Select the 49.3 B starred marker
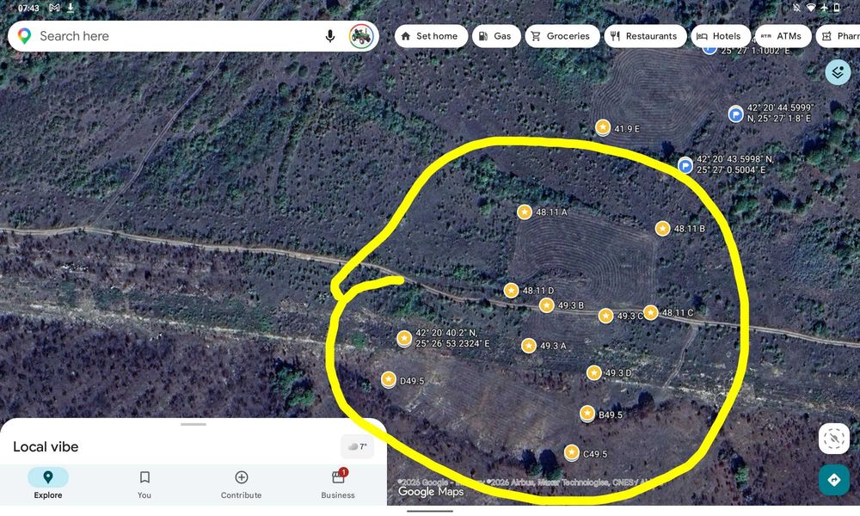 546,305
